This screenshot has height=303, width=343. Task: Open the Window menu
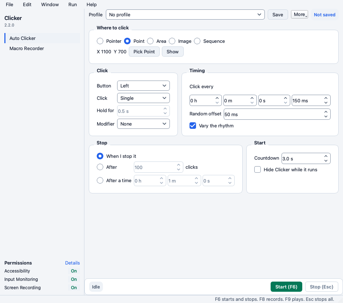point(50,5)
